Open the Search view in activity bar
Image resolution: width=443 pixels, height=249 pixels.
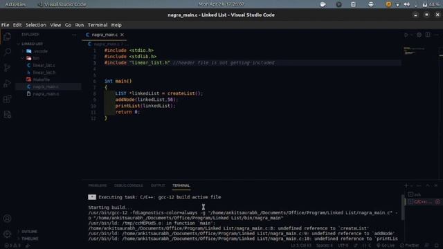8,52
